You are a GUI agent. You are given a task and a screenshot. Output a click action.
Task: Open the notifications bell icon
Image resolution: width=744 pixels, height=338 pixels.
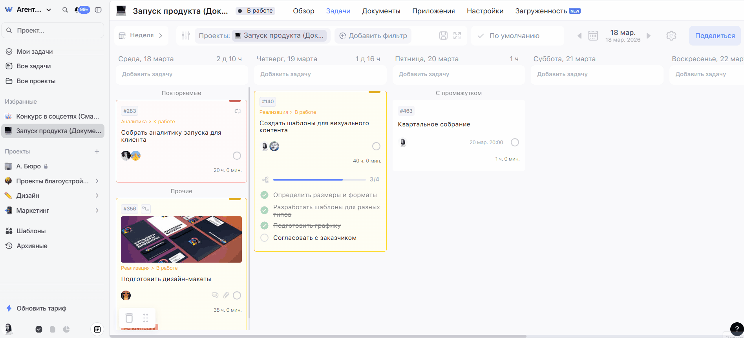click(77, 10)
